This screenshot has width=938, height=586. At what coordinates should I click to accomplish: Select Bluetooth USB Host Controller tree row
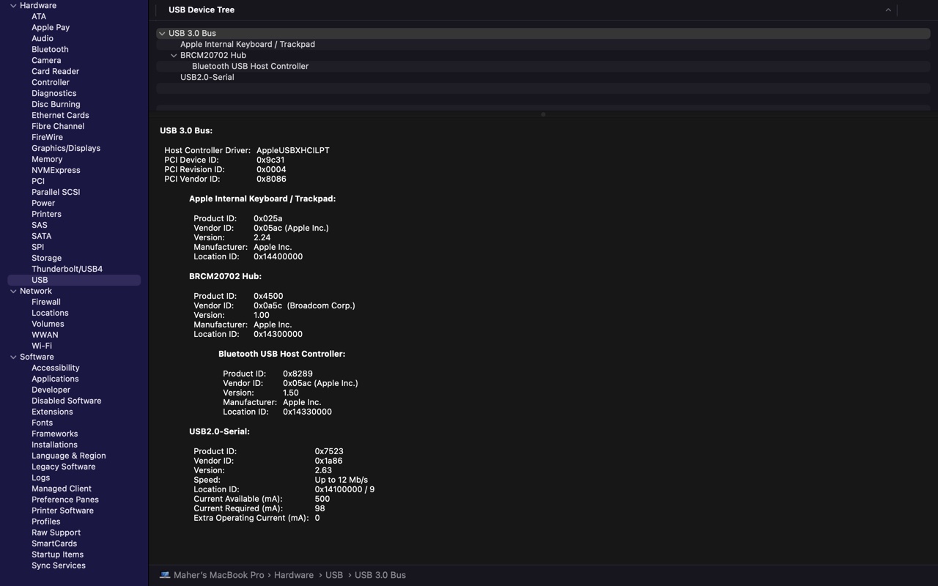[543, 66]
